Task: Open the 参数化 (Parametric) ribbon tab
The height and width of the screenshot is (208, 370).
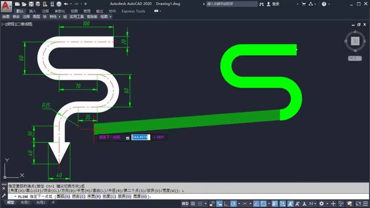Action: click(x=60, y=11)
